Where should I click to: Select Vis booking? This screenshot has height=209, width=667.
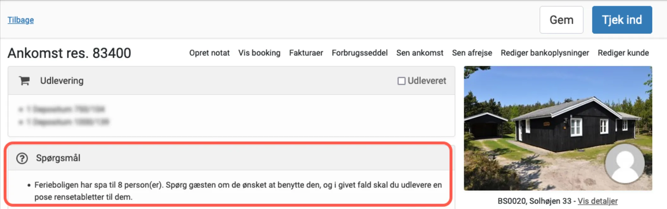click(259, 53)
